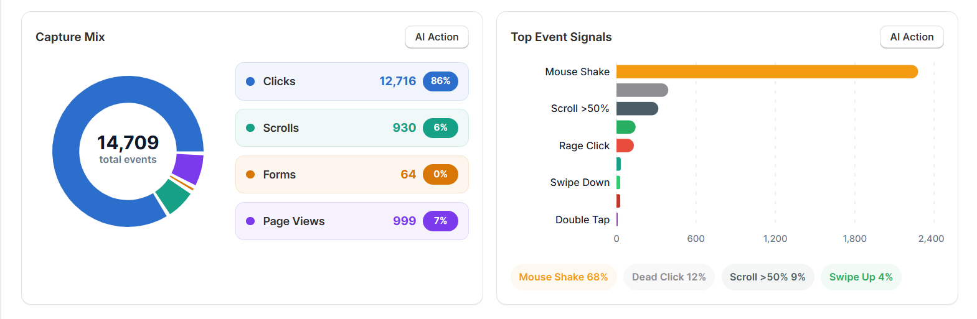Image resolution: width=977 pixels, height=319 pixels.
Task: Click the Mouse Shake 68% chip
Action: pyautogui.click(x=563, y=277)
